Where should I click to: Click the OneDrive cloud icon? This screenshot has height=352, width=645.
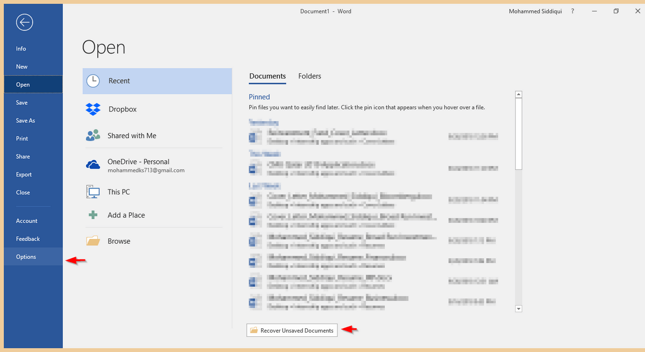click(93, 165)
